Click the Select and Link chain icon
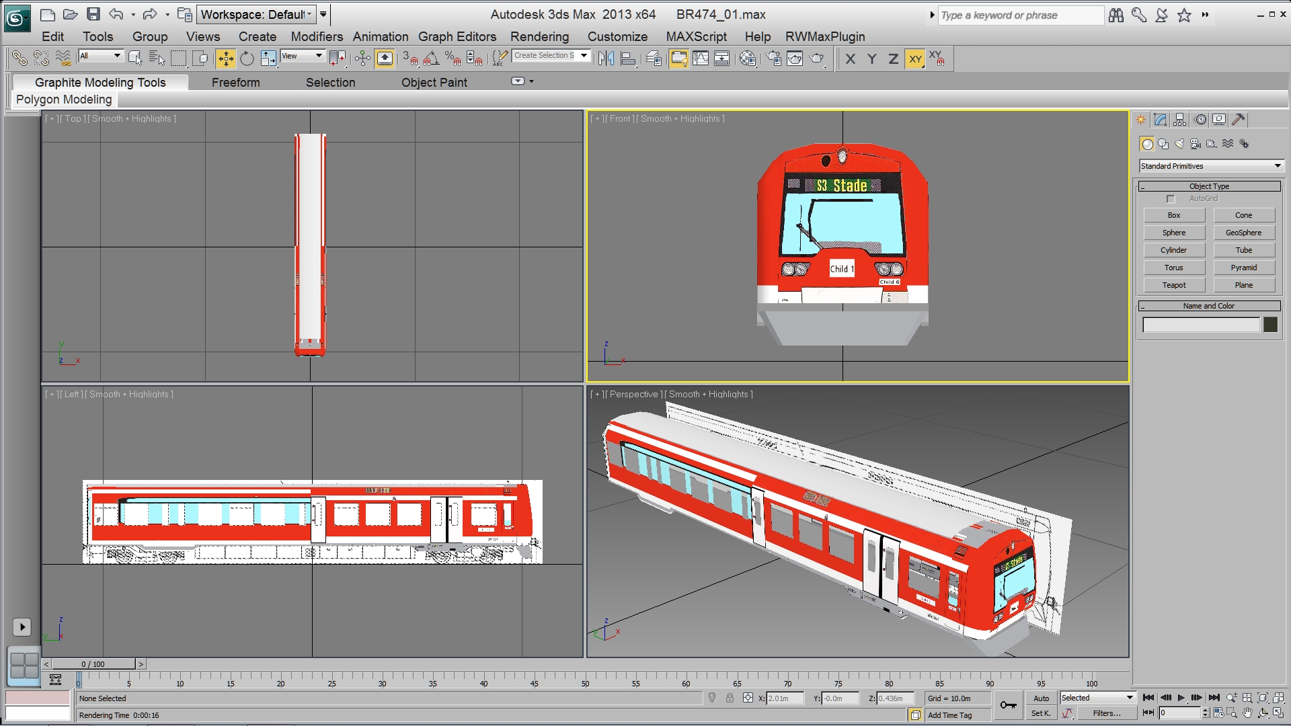1291x726 pixels. coord(19,59)
